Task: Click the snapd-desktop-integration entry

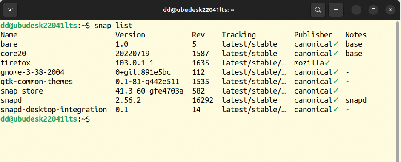Action: 54,110
